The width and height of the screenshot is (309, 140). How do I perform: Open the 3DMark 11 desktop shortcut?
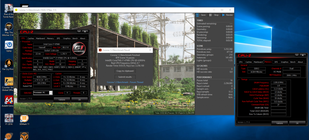[x=24, y=119]
